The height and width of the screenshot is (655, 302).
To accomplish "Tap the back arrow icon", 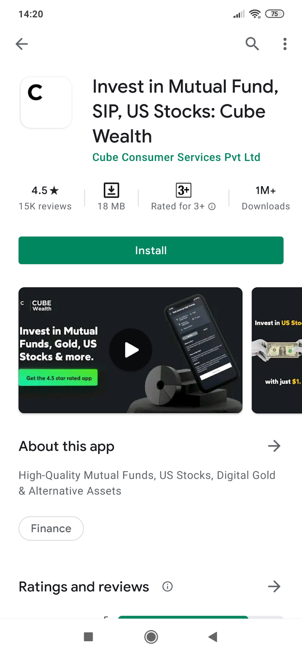I will click(x=22, y=44).
